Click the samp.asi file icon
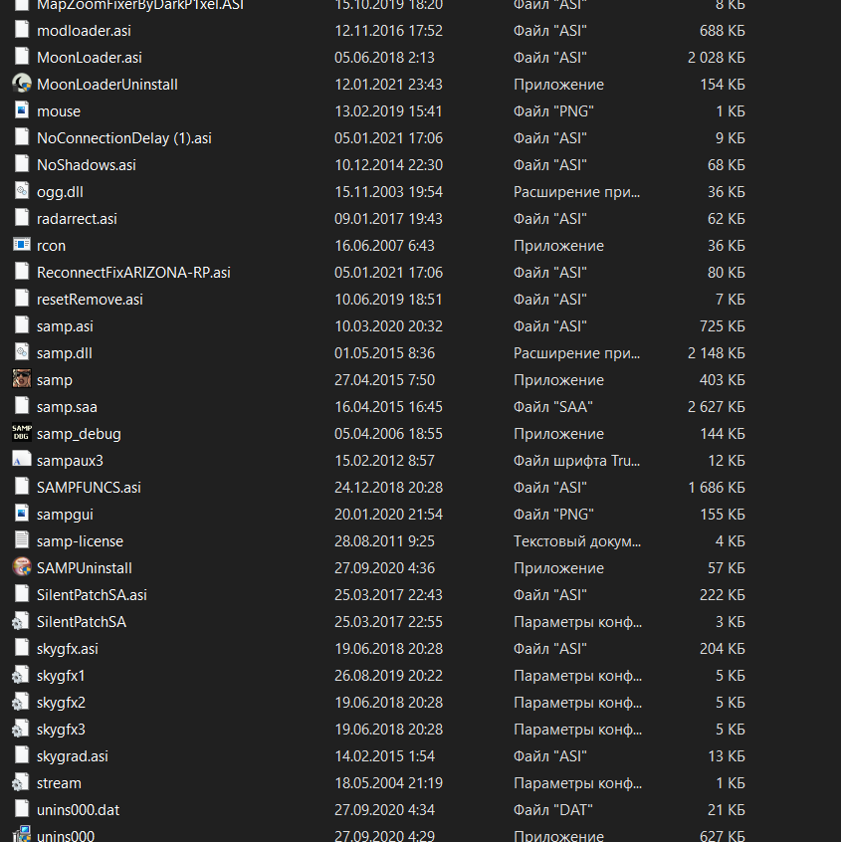The image size is (841, 842). (22, 324)
